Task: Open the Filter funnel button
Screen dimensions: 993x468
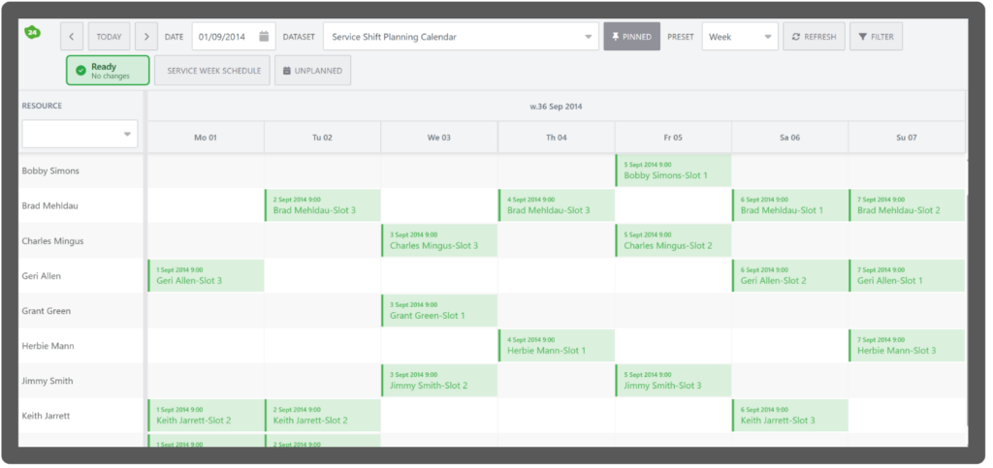Action: (876, 37)
